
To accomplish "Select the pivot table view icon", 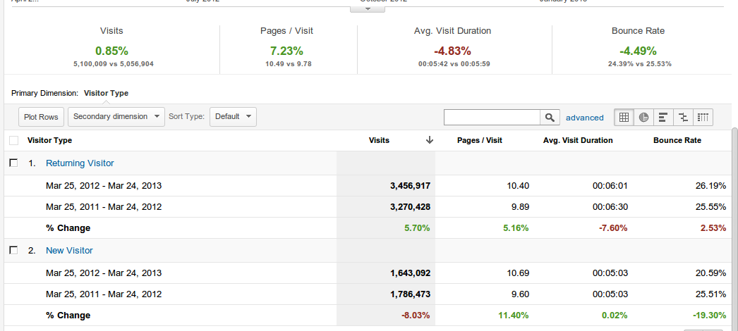I will coord(702,118).
